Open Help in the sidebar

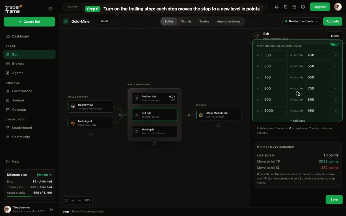29,162
